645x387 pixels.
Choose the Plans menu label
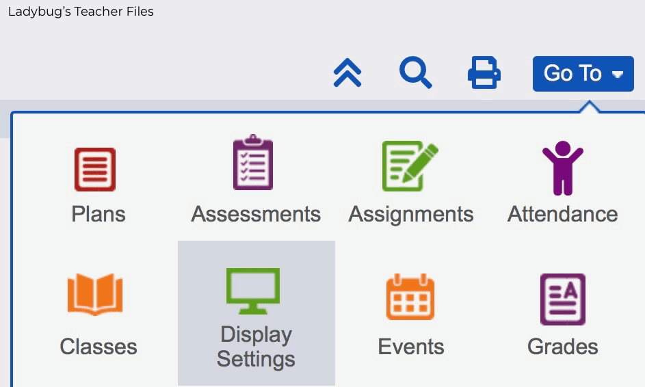pos(98,214)
